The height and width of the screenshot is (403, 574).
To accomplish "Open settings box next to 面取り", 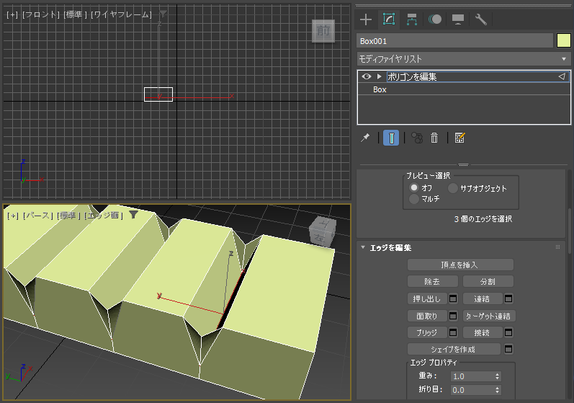I will tap(453, 316).
